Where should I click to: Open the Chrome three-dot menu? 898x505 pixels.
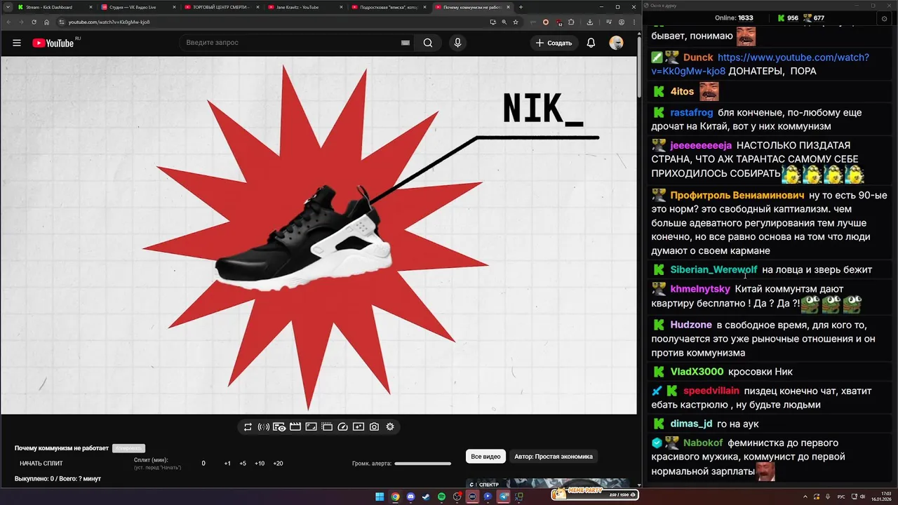tap(635, 22)
